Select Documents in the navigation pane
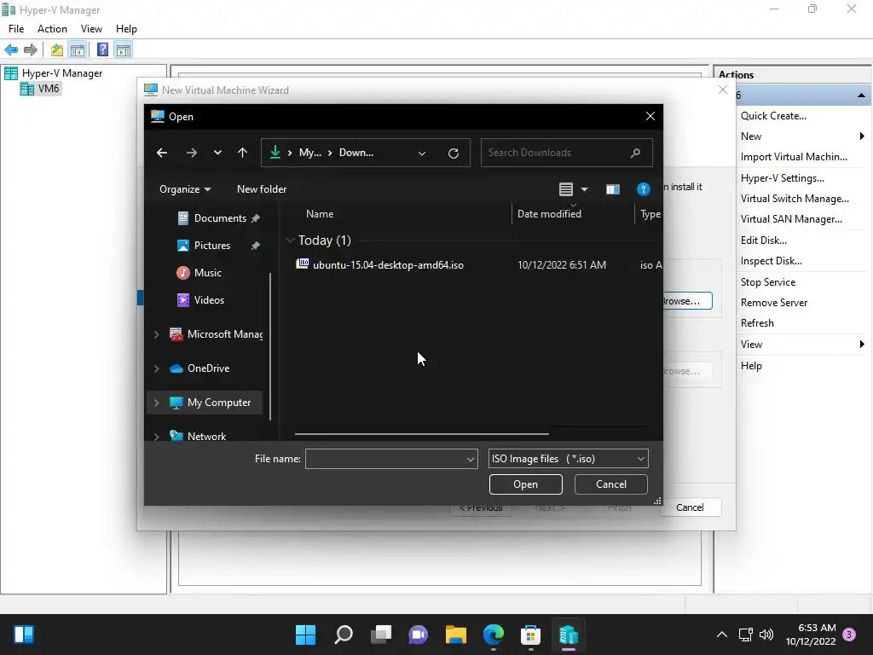The image size is (873, 655). point(220,218)
